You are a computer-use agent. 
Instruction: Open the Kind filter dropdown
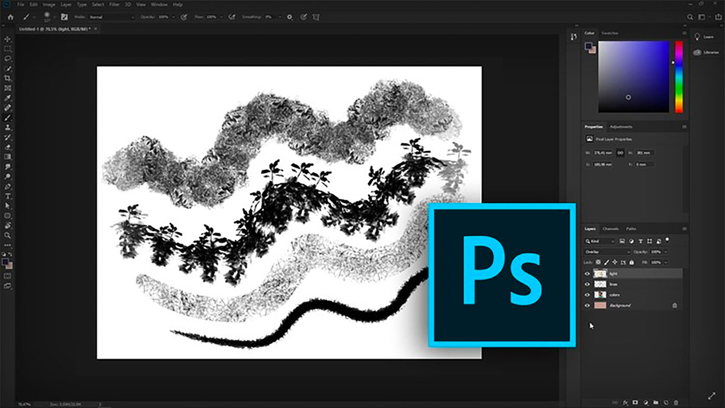(x=600, y=241)
